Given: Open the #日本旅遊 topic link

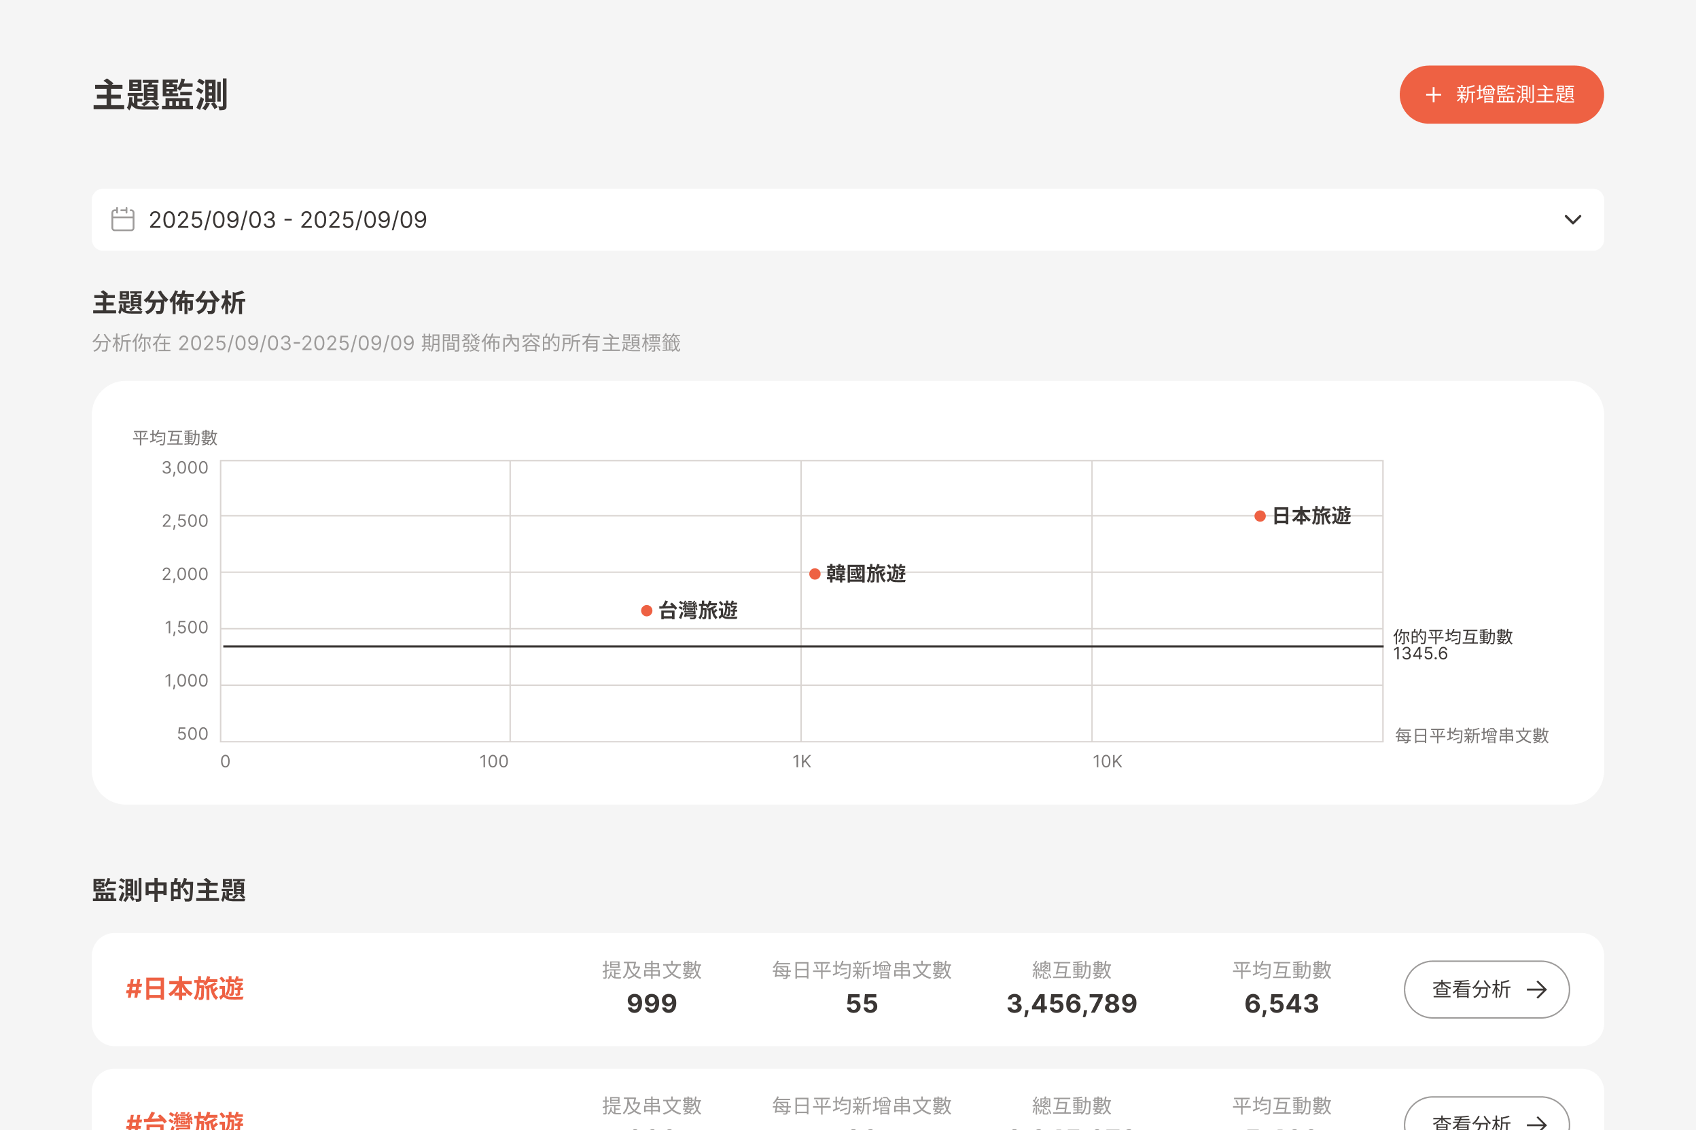Looking at the screenshot, I should click(x=185, y=989).
